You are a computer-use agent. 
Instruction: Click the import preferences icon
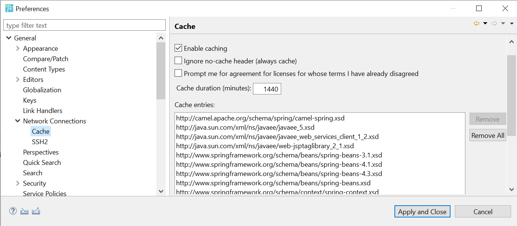click(x=25, y=211)
